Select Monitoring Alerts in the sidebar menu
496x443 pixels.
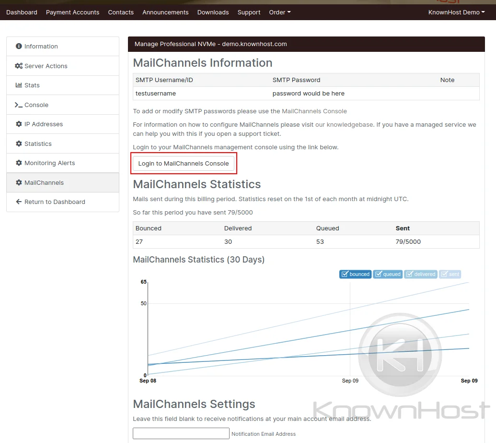tap(63, 163)
